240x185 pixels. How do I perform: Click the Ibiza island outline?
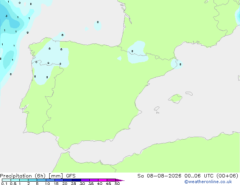coord(157,109)
